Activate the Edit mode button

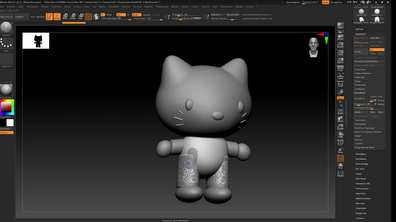point(49,17)
